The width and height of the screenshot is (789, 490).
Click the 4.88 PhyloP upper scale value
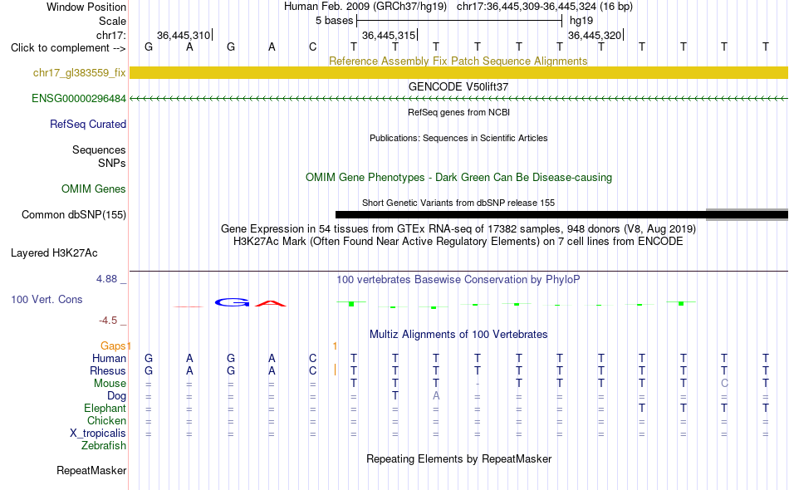[x=107, y=279]
